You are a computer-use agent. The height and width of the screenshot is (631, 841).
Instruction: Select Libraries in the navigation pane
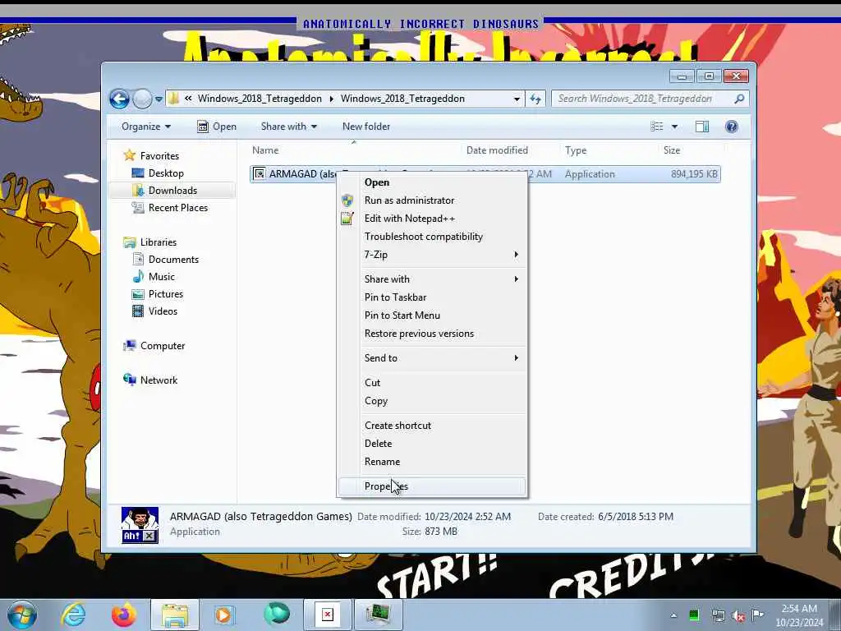click(x=150, y=242)
